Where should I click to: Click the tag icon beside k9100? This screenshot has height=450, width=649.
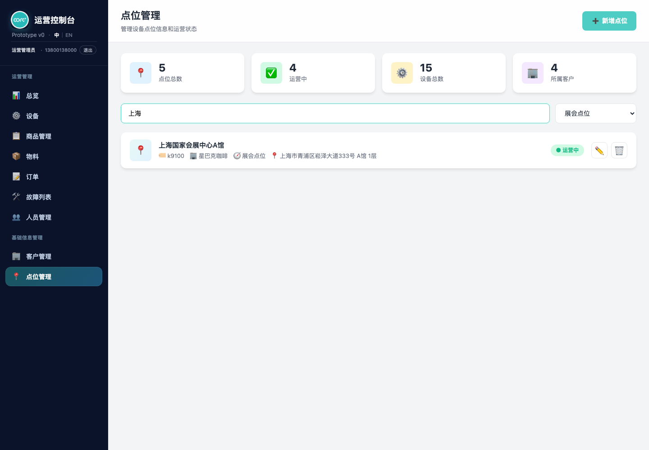click(162, 156)
